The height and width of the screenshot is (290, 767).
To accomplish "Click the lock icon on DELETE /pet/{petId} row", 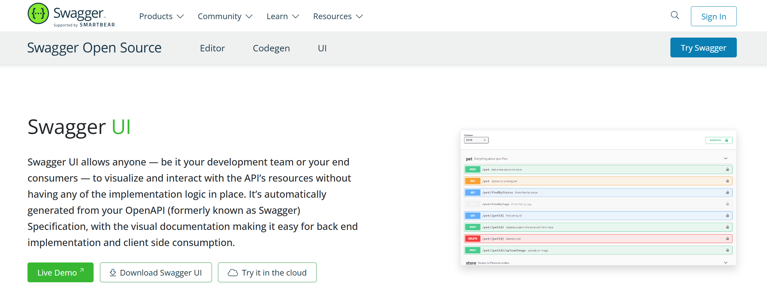I will [727, 239].
